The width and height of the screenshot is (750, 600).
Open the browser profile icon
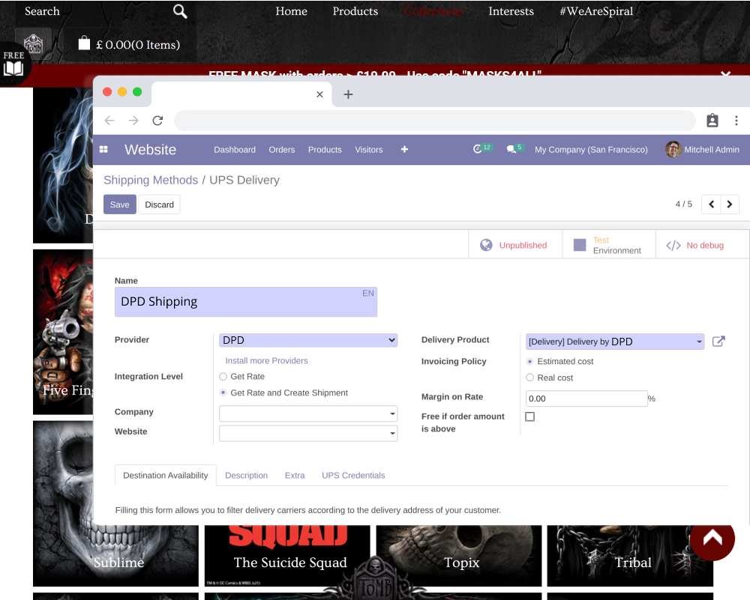712,121
